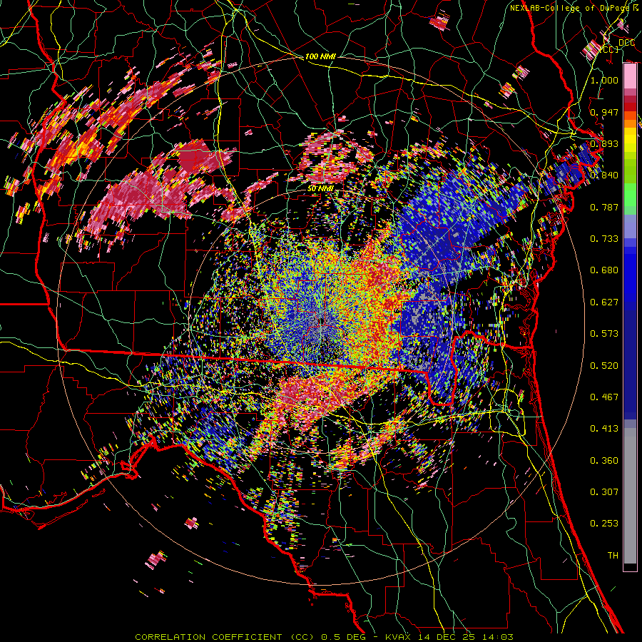Select the 0.413 legend value
This screenshot has width=642, height=642.
(604, 429)
